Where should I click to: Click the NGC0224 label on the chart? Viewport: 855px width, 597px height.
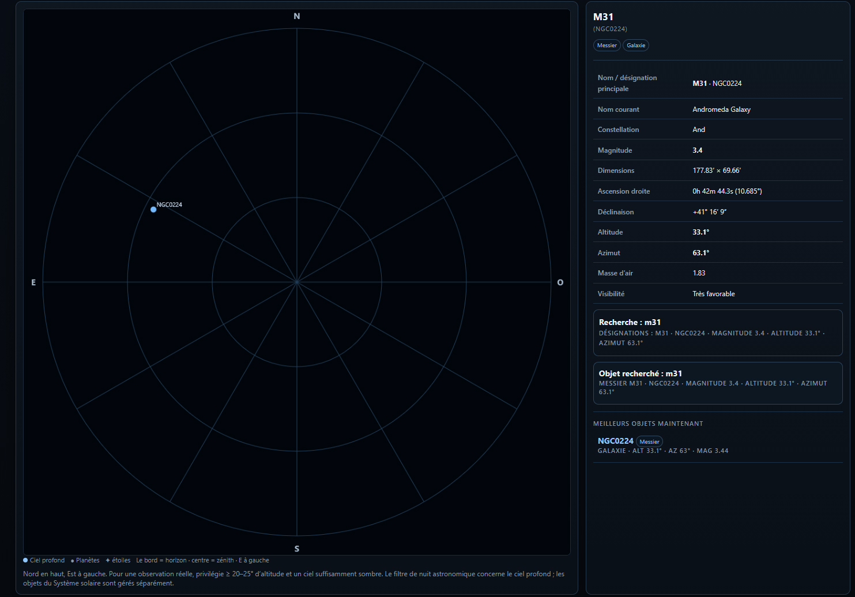[x=170, y=205]
